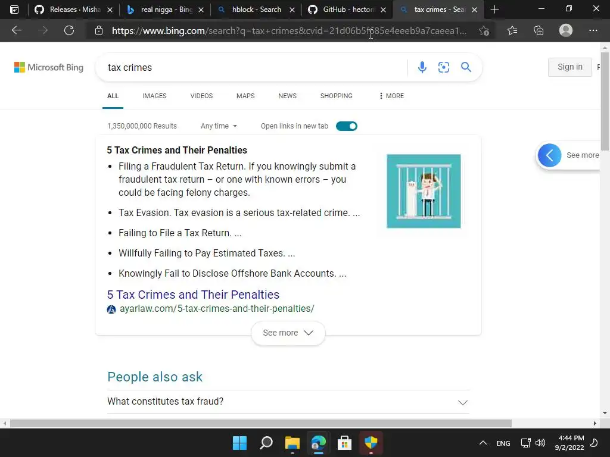Close the Releases GitHub tab
This screenshot has height=457, width=610.
(x=110, y=10)
